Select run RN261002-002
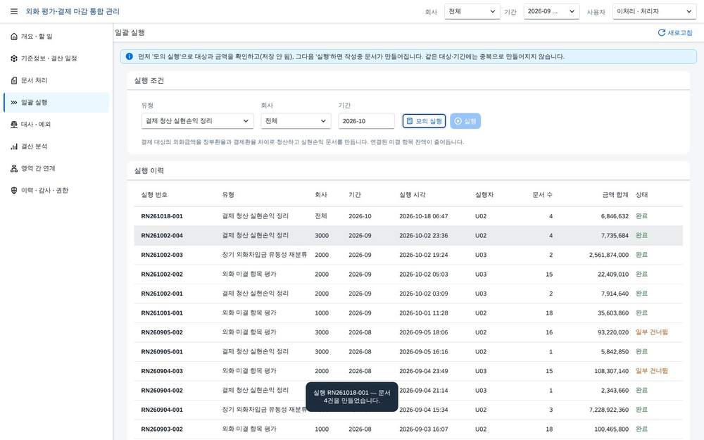 coord(408,274)
